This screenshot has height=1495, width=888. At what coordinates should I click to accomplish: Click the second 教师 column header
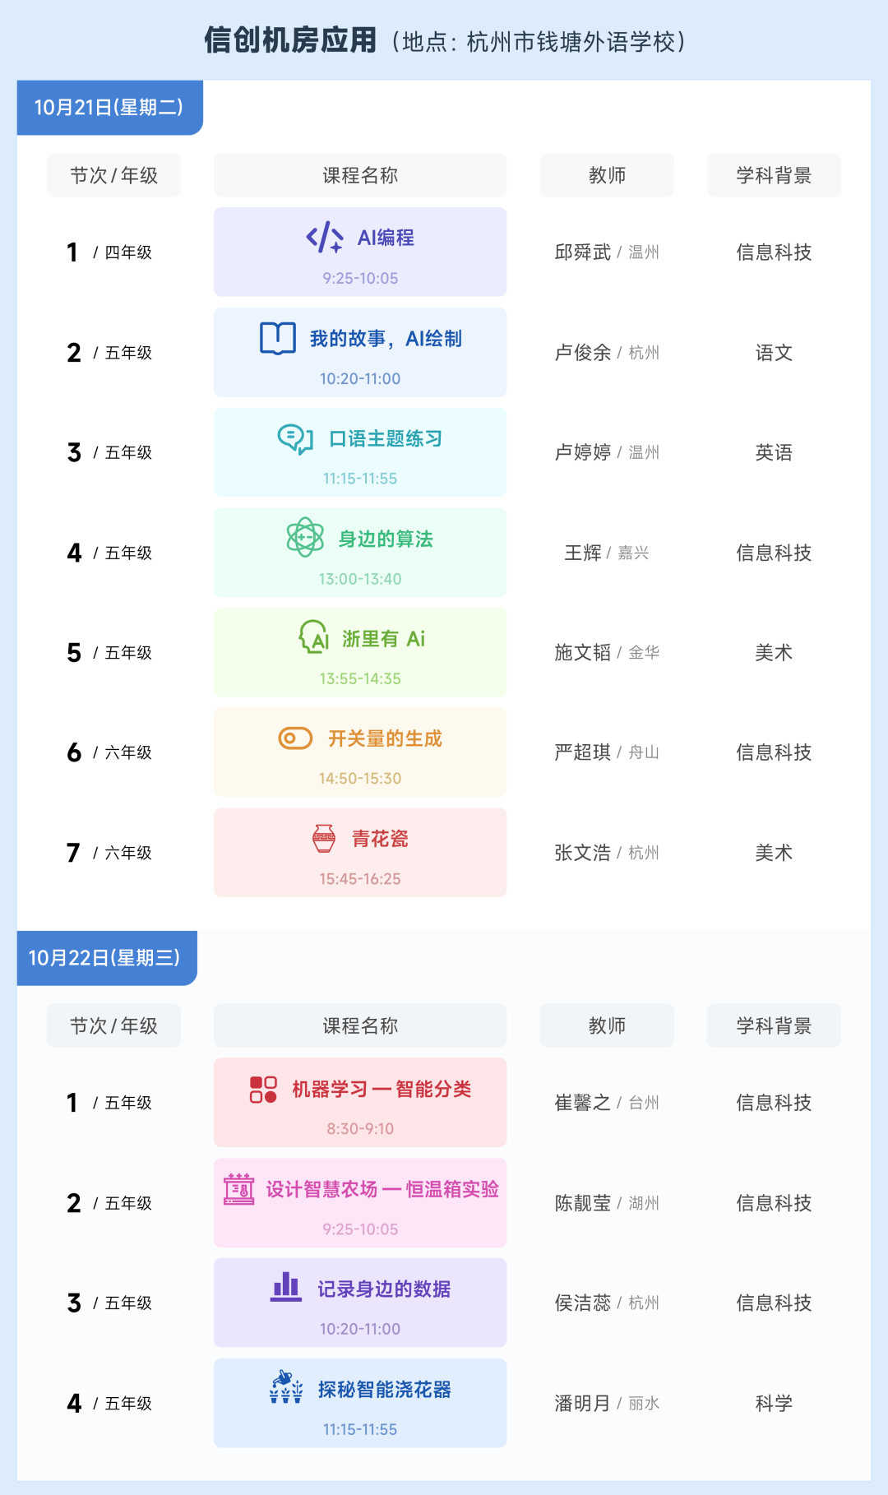(607, 1025)
